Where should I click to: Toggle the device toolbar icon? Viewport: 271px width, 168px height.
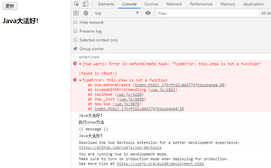click(x=85, y=4)
